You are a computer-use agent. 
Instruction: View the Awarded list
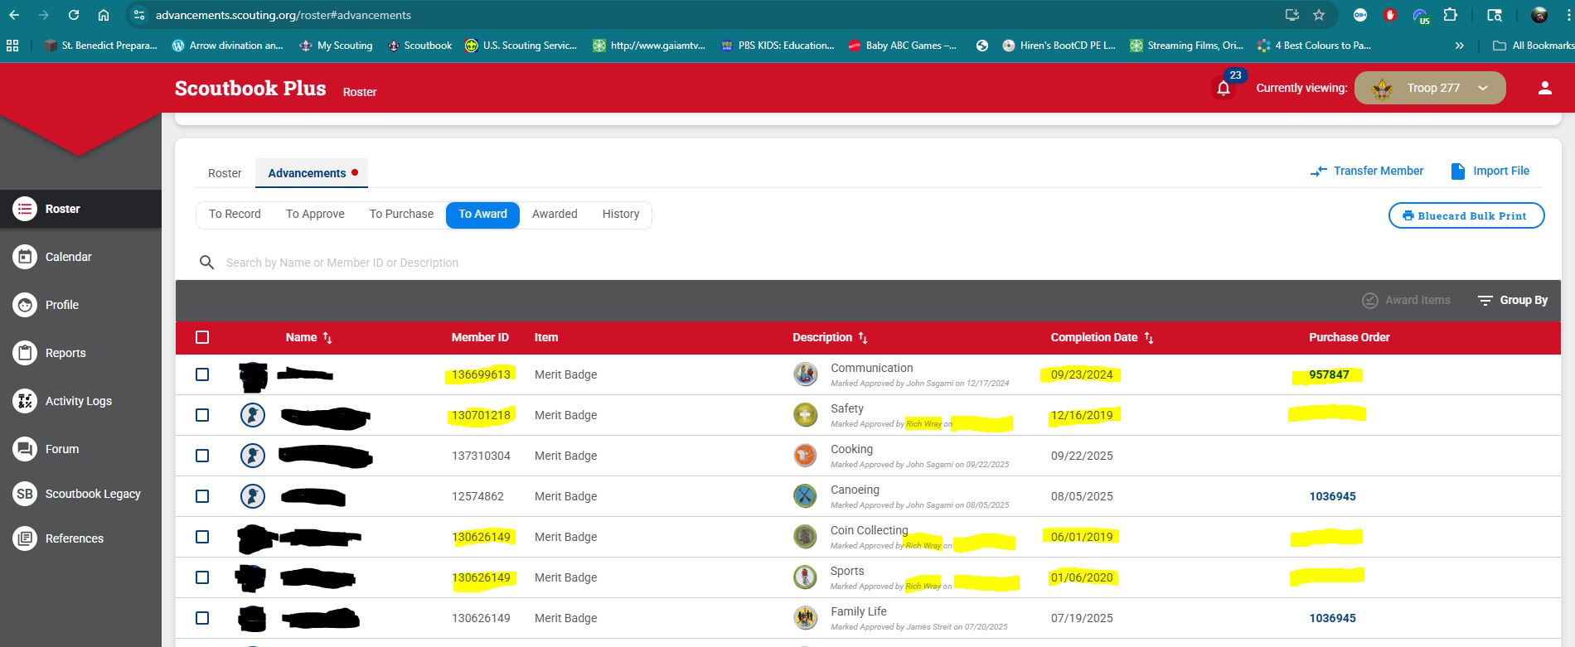555,215
